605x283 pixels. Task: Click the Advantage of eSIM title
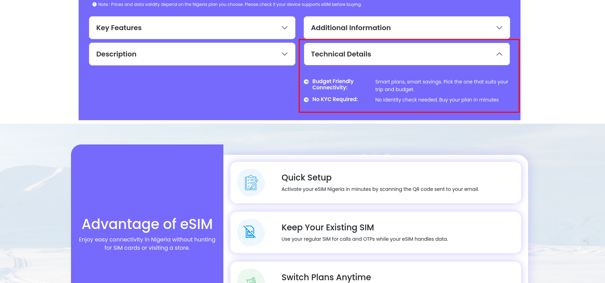pyautogui.click(x=147, y=224)
